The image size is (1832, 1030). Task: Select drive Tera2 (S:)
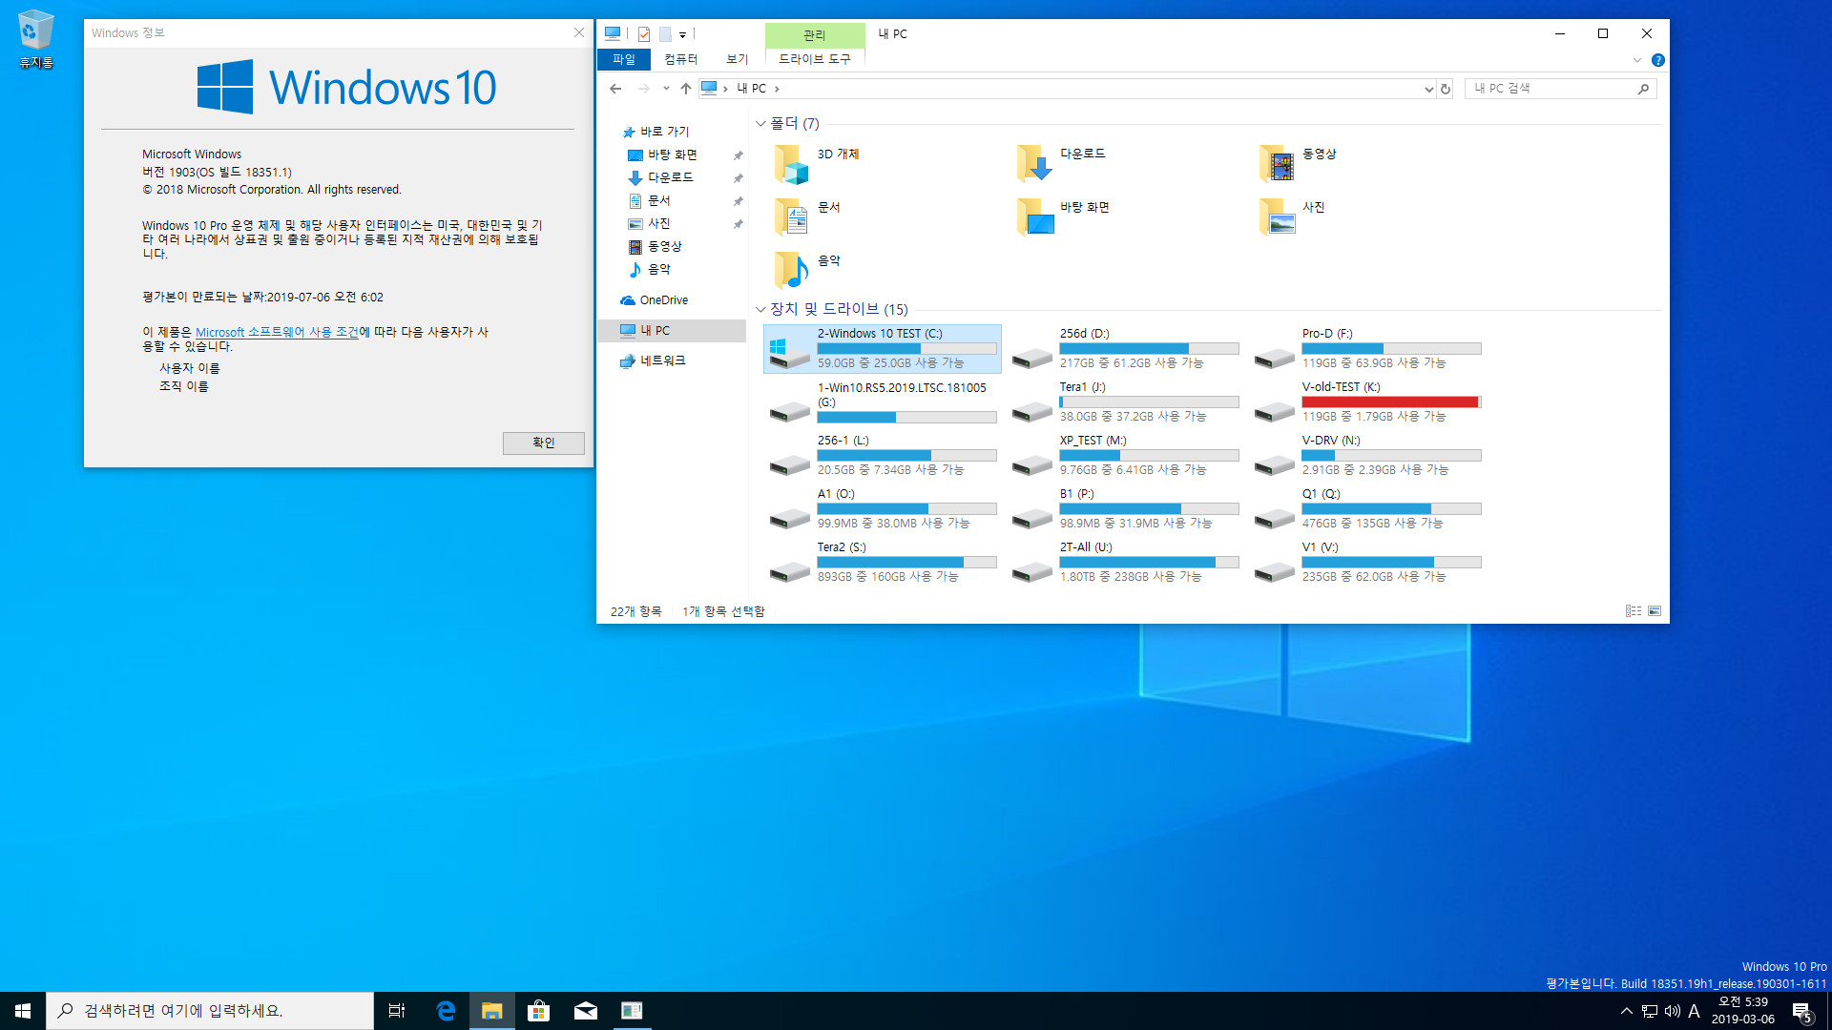pyautogui.click(x=883, y=563)
